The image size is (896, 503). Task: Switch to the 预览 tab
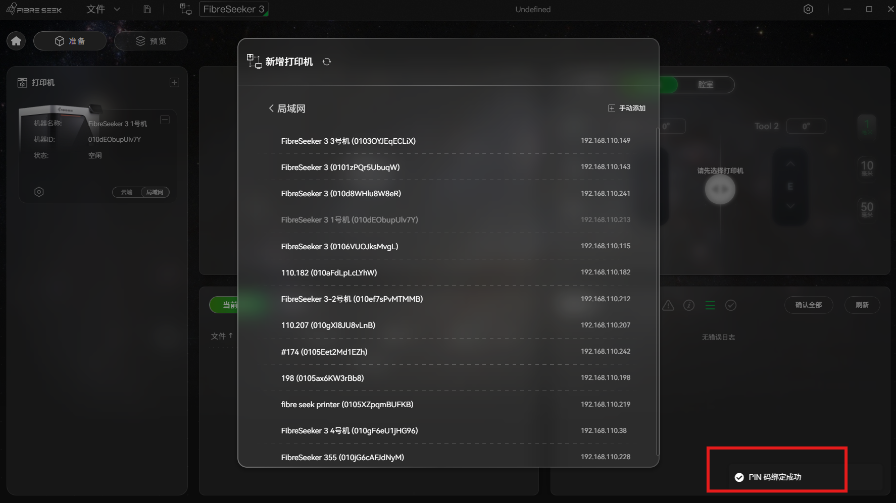tap(151, 41)
